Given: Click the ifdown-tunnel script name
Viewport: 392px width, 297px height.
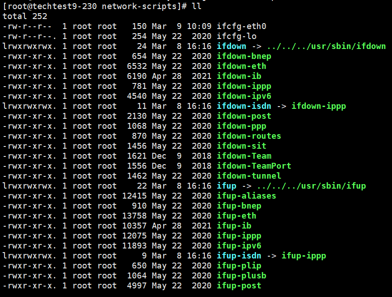Looking at the screenshot, I should point(249,176).
